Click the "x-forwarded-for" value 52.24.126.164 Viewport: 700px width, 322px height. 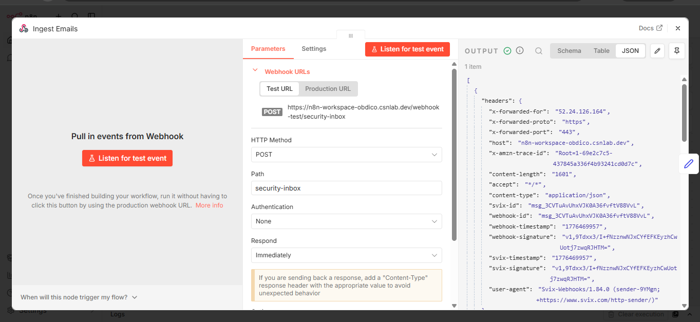point(580,111)
